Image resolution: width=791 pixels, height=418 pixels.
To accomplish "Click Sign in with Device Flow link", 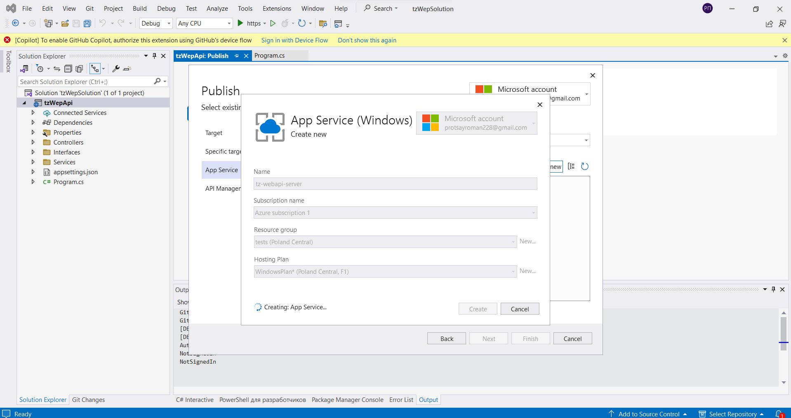I will (294, 40).
